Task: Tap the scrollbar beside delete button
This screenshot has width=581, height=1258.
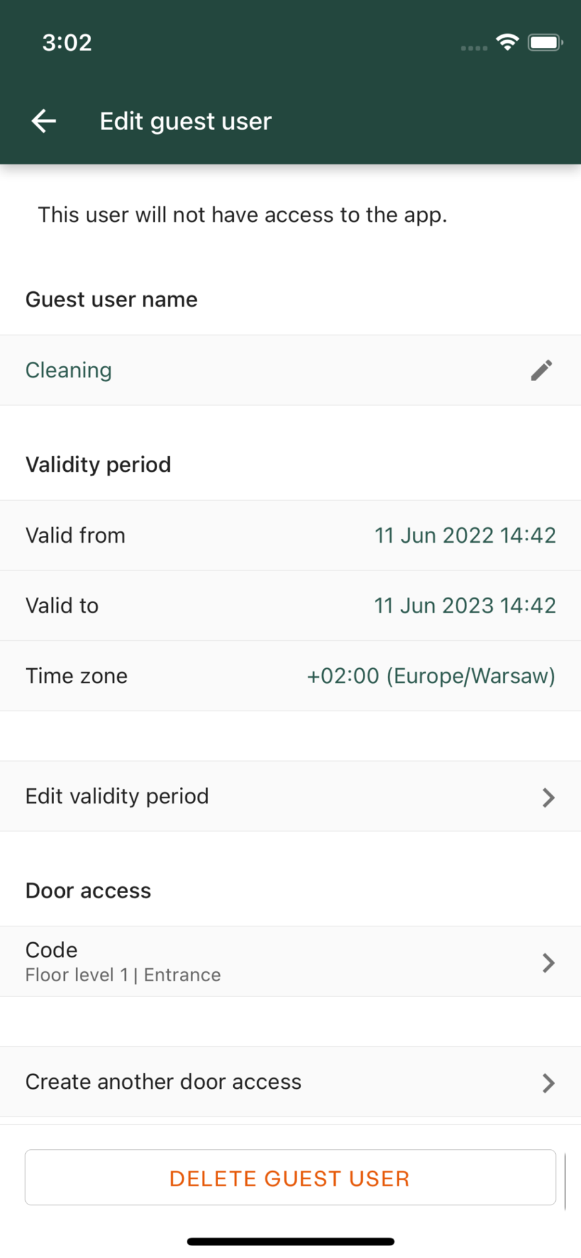Action: 565,1181
